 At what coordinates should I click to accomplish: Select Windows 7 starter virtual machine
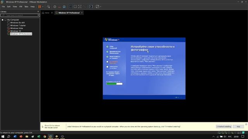(x=18, y=25)
